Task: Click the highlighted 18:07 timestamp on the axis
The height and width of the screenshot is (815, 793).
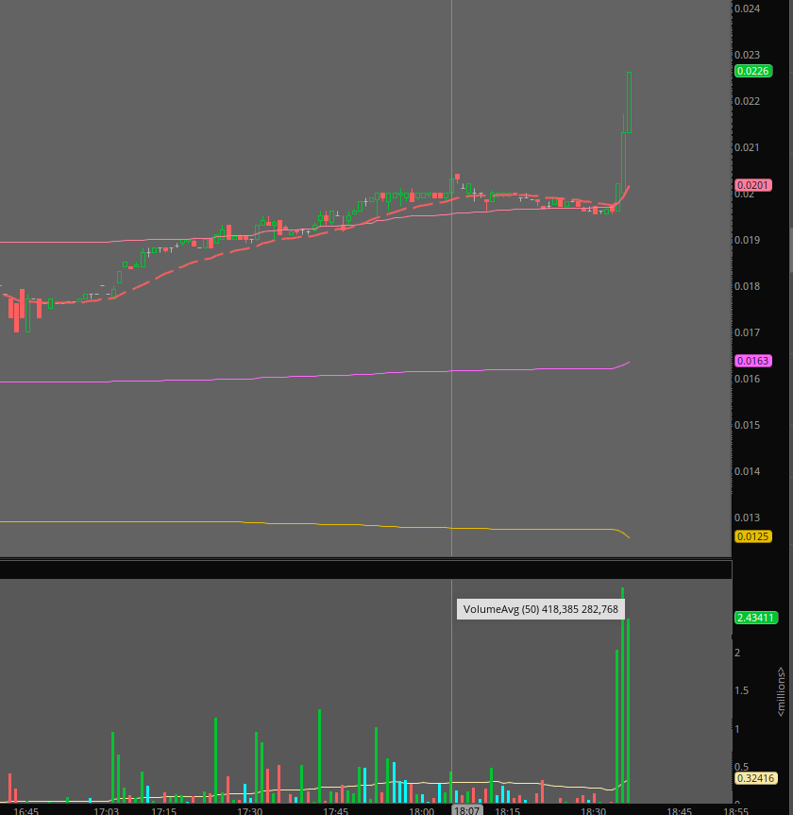Action: pyautogui.click(x=466, y=809)
